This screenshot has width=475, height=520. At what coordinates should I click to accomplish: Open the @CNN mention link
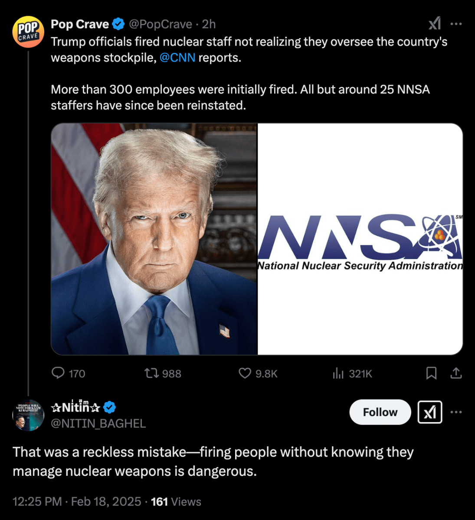pyautogui.click(x=177, y=58)
